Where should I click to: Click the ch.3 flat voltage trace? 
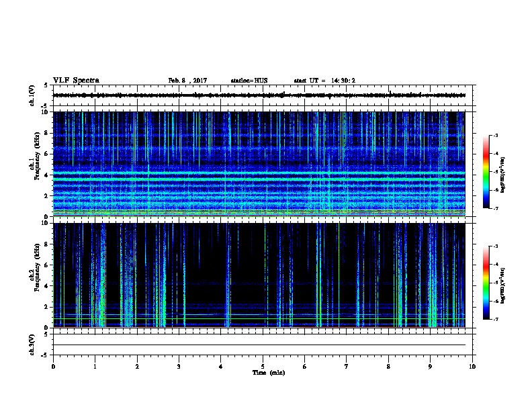(259, 345)
